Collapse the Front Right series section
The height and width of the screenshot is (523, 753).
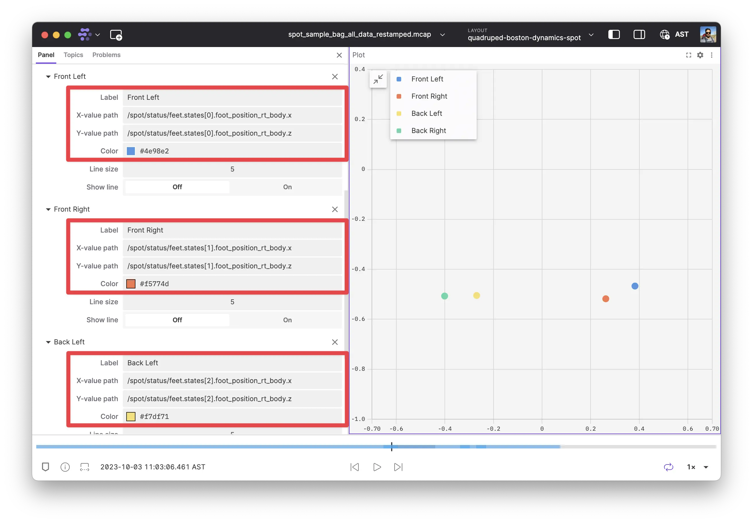point(48,209)
